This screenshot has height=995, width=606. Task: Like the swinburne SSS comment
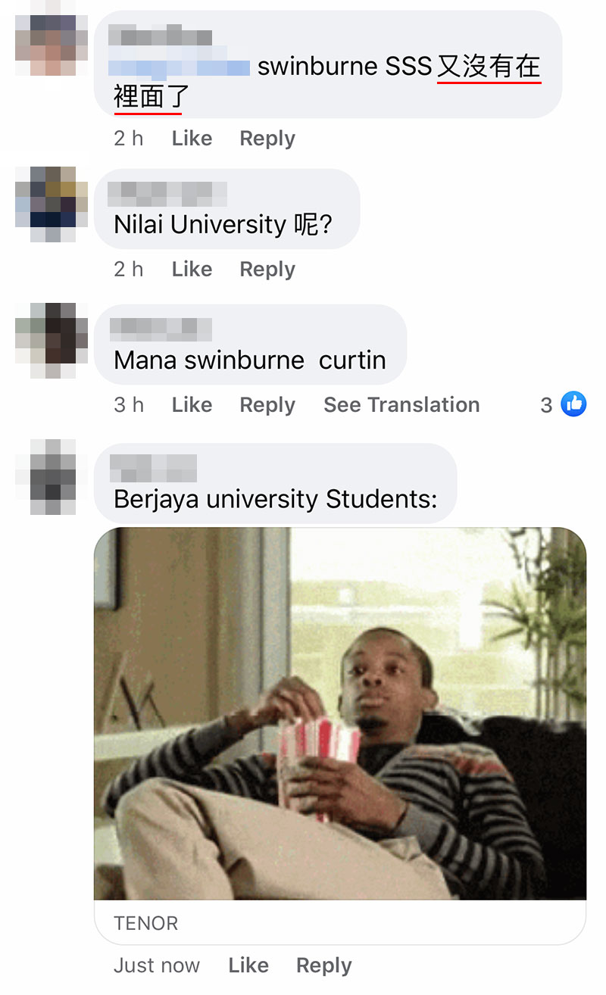[192, 139]
